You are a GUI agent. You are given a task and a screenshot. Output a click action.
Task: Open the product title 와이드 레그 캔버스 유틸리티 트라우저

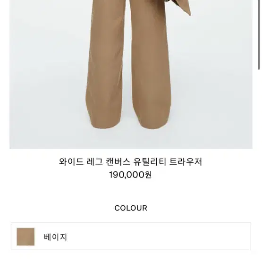point(131,162)
